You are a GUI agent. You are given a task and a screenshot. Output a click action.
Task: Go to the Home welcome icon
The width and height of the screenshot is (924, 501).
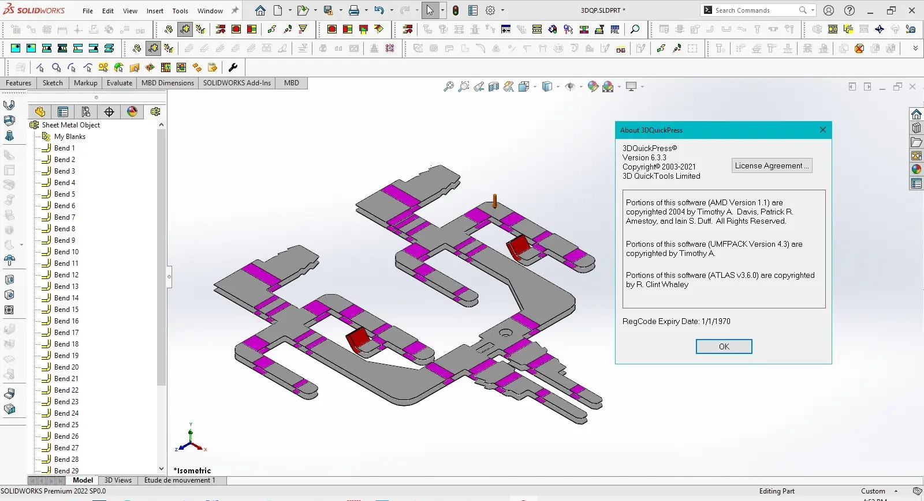pos(260,10)
